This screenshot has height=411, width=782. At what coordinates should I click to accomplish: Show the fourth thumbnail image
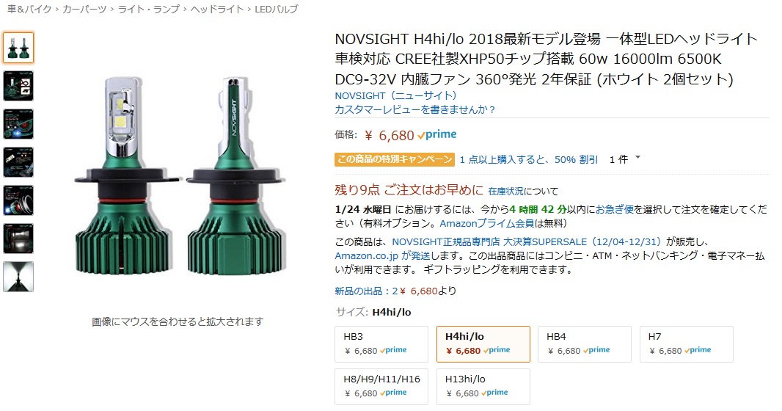tap(18, 162)
